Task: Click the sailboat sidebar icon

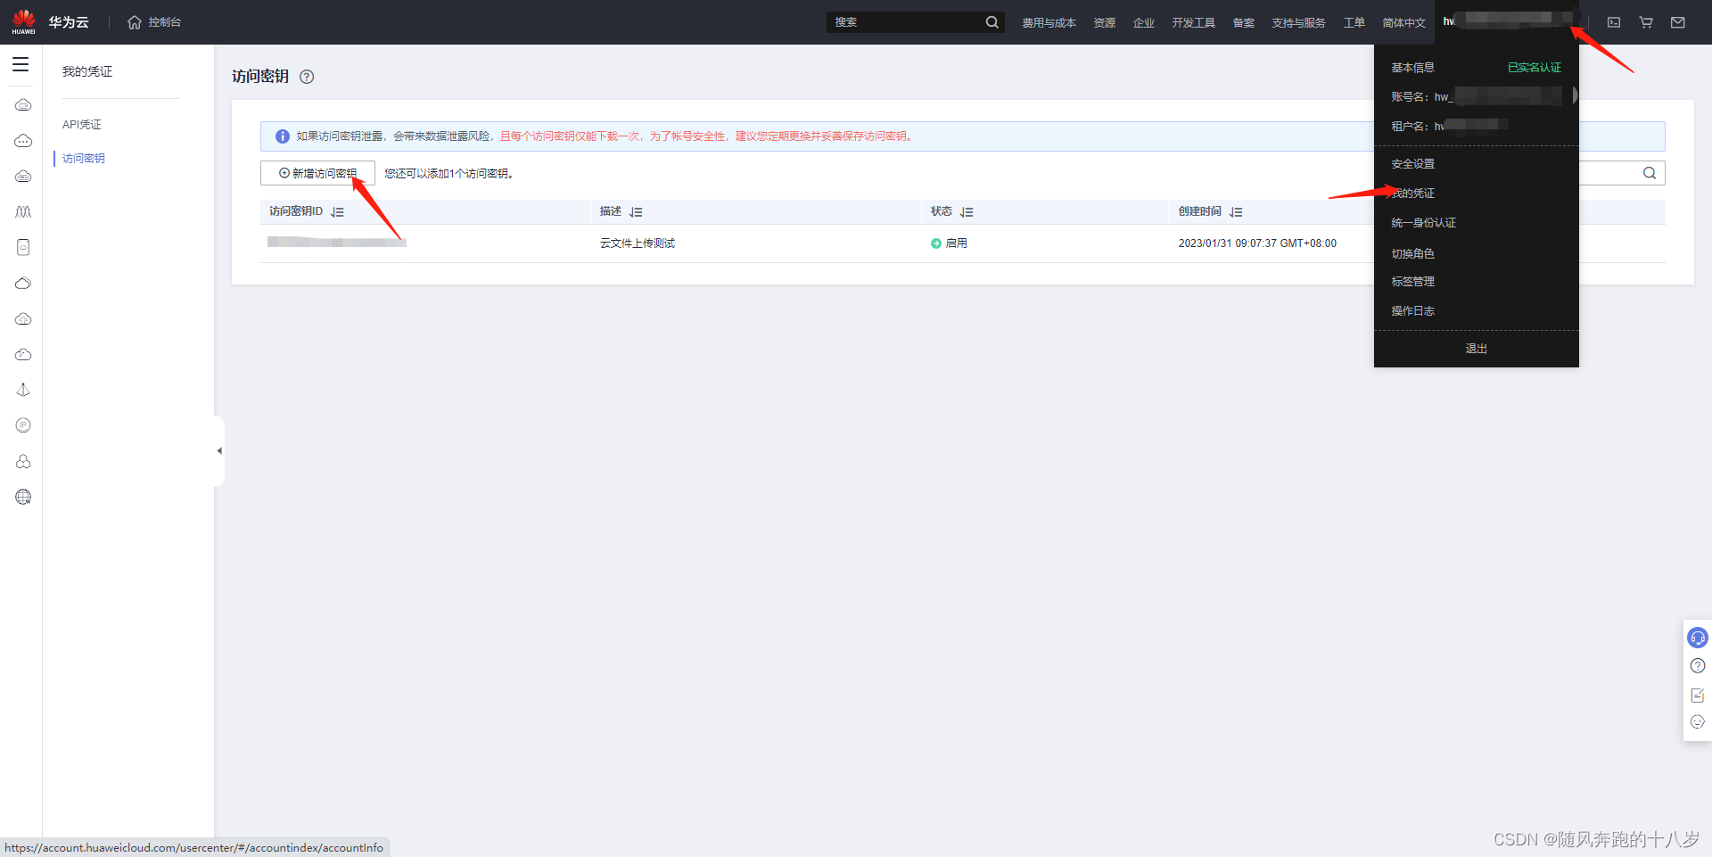Action: tap(23, 390)
